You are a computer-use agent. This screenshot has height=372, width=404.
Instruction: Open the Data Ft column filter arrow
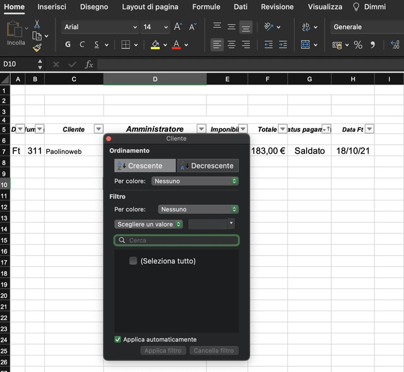tap(369, 128)
